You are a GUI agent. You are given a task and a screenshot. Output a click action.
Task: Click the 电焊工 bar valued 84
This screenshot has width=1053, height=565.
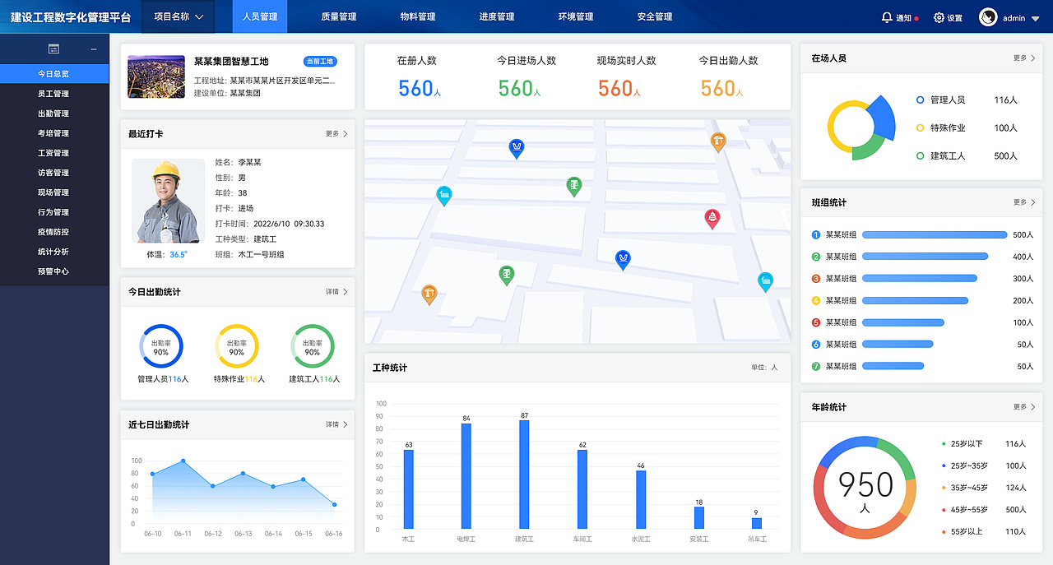pyautogui.click(x=466, y=476)
